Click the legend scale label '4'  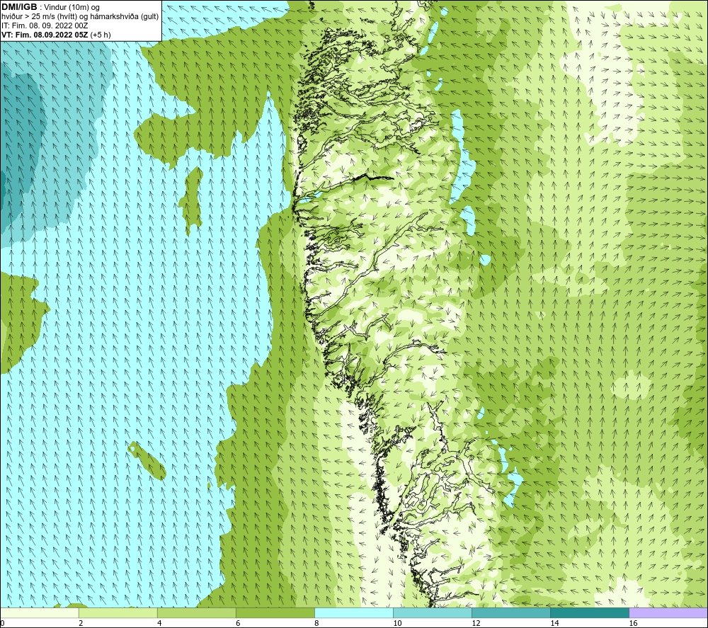pyautogui.click(x=159, y=623)
